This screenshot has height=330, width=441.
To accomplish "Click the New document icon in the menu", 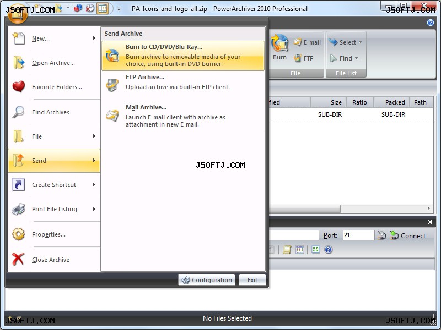I will (x=19, y=38).
